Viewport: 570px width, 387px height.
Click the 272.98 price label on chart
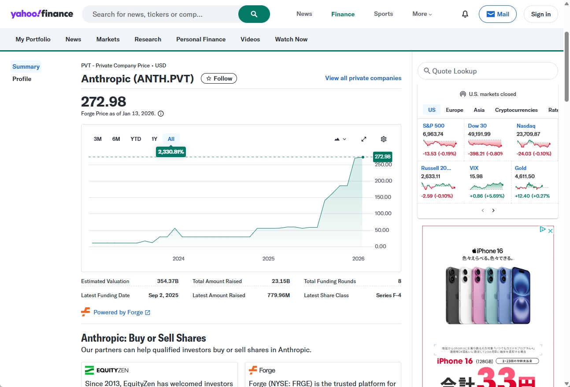[382, 157]
